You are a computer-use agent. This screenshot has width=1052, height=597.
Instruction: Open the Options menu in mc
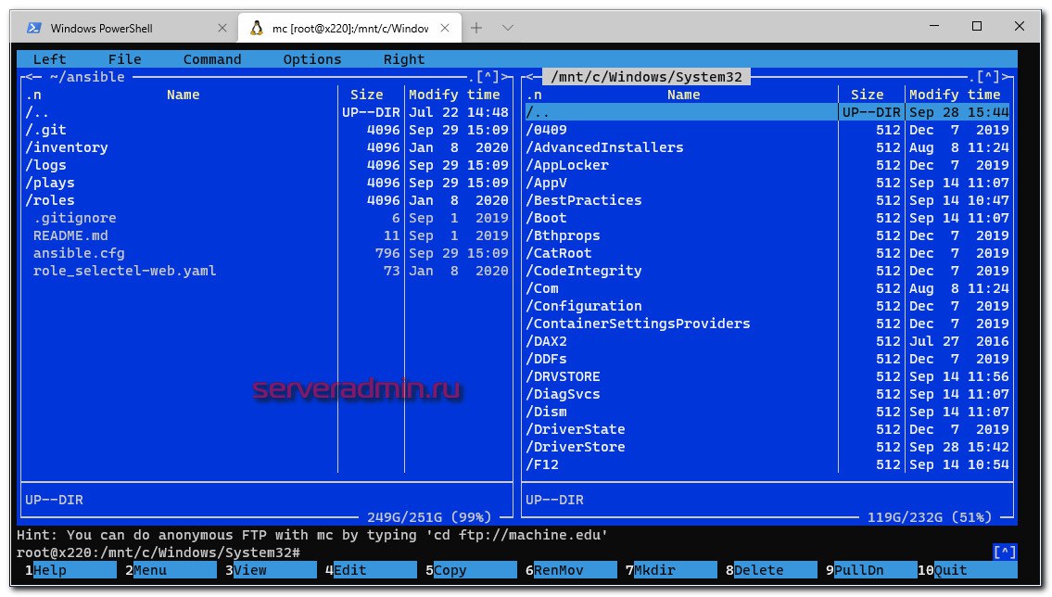tap(312, 59)
